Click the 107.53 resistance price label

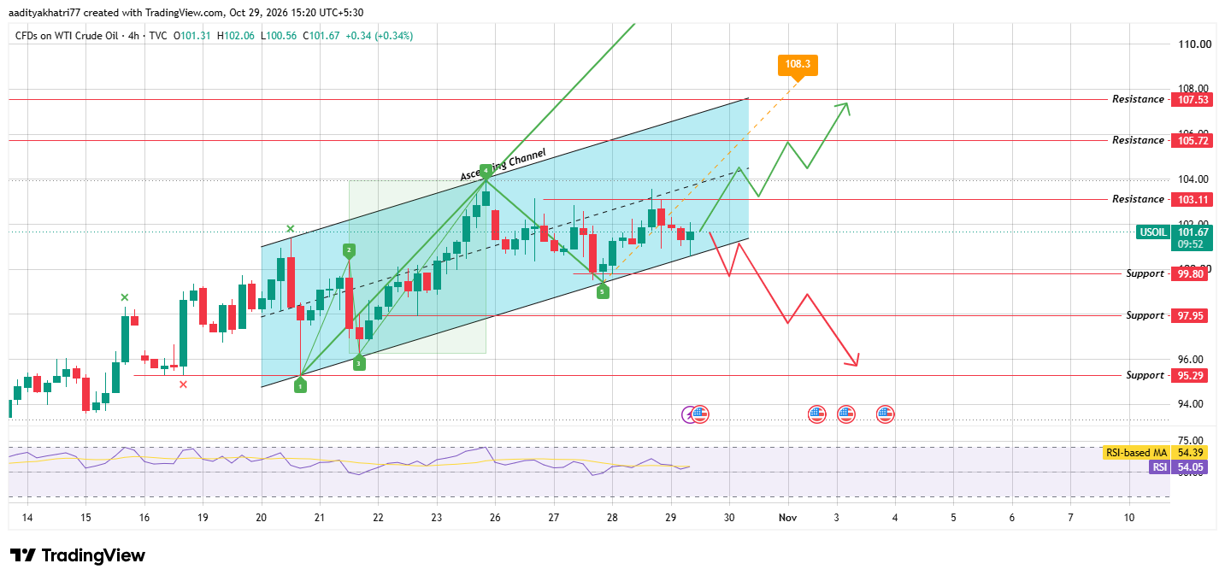click(1190, 99)
